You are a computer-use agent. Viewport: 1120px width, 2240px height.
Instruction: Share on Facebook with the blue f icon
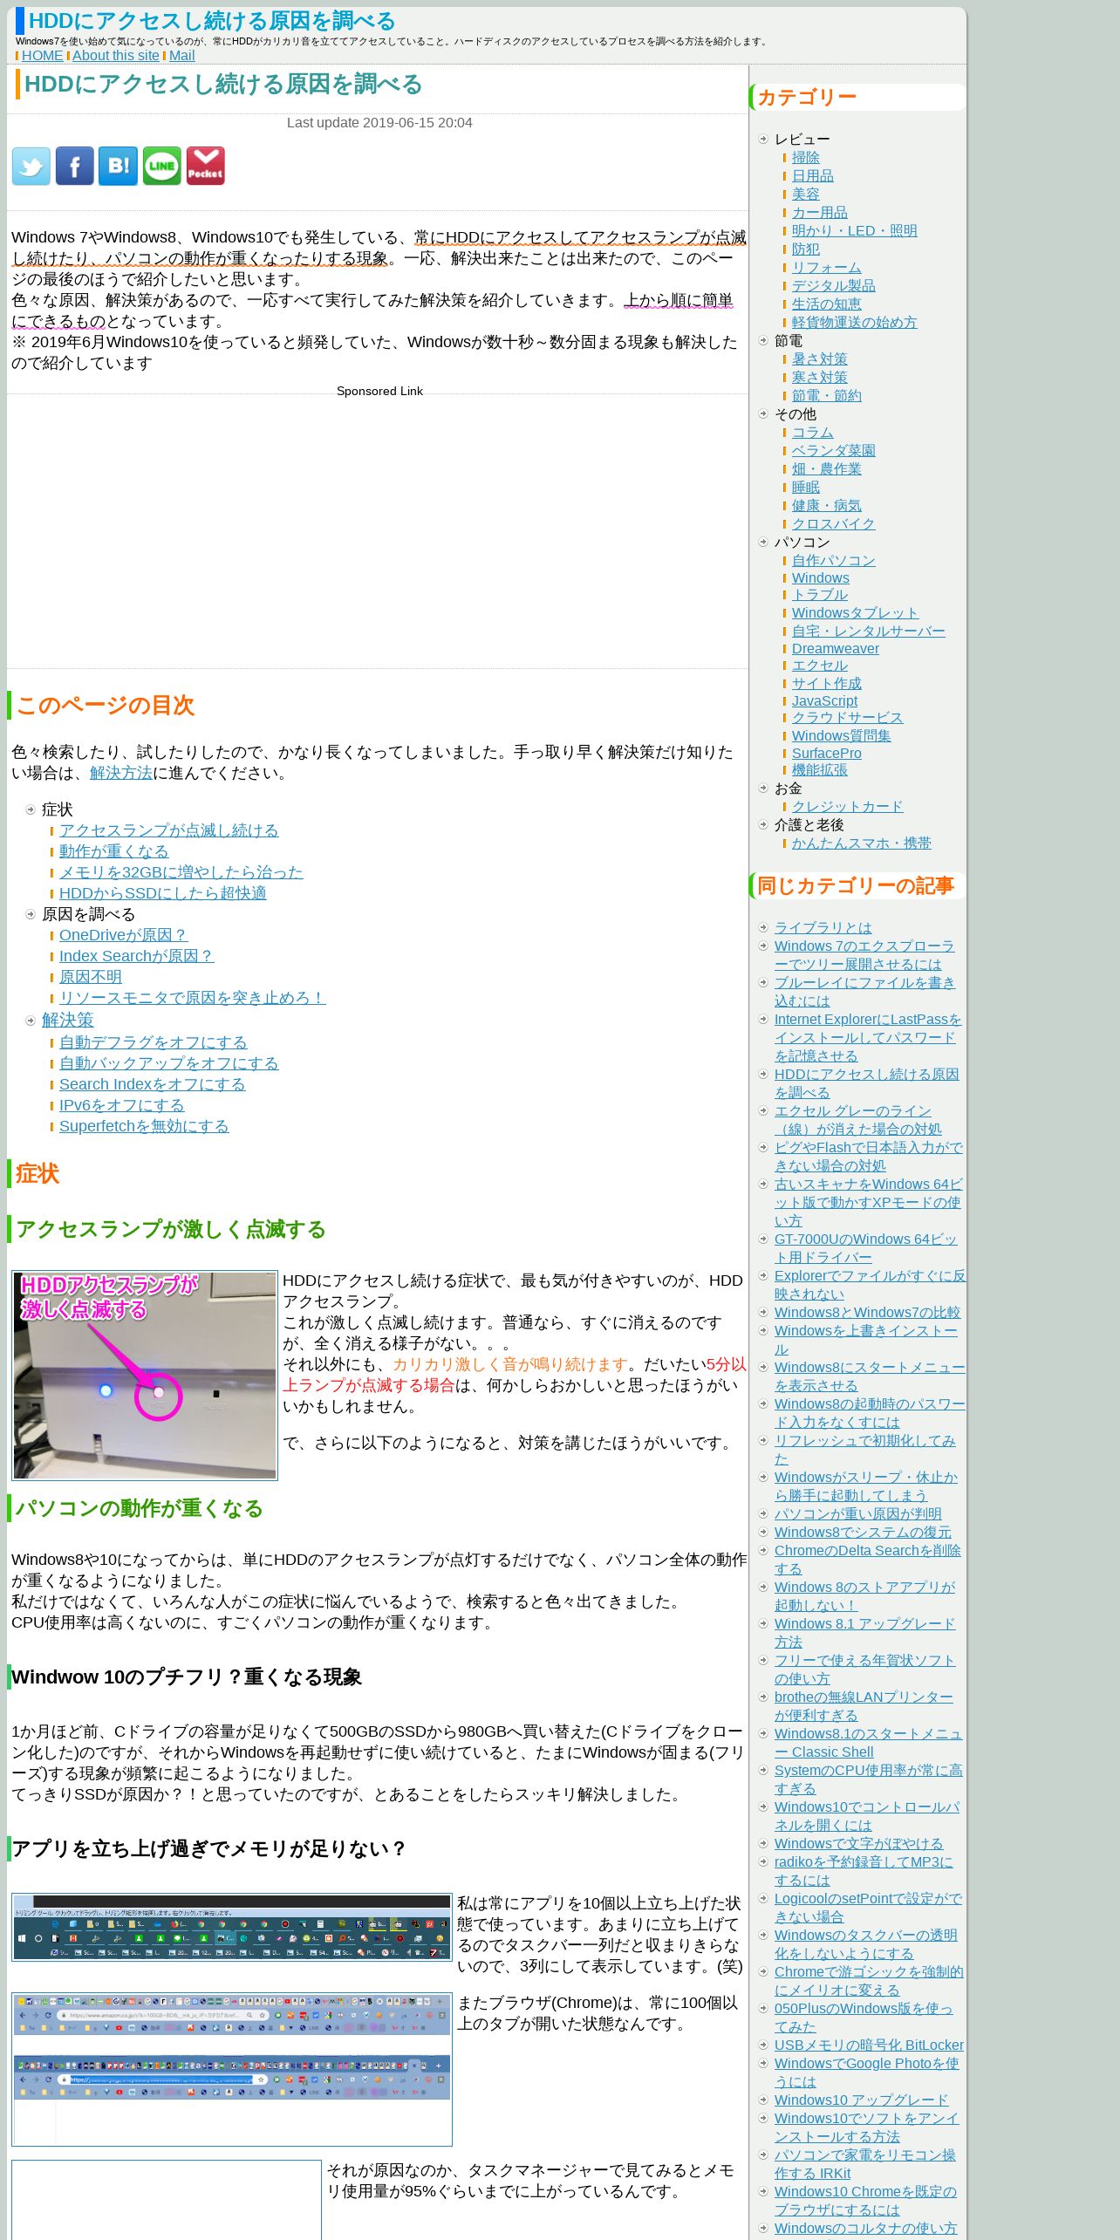pyautogui.click(x=75, y=166)
